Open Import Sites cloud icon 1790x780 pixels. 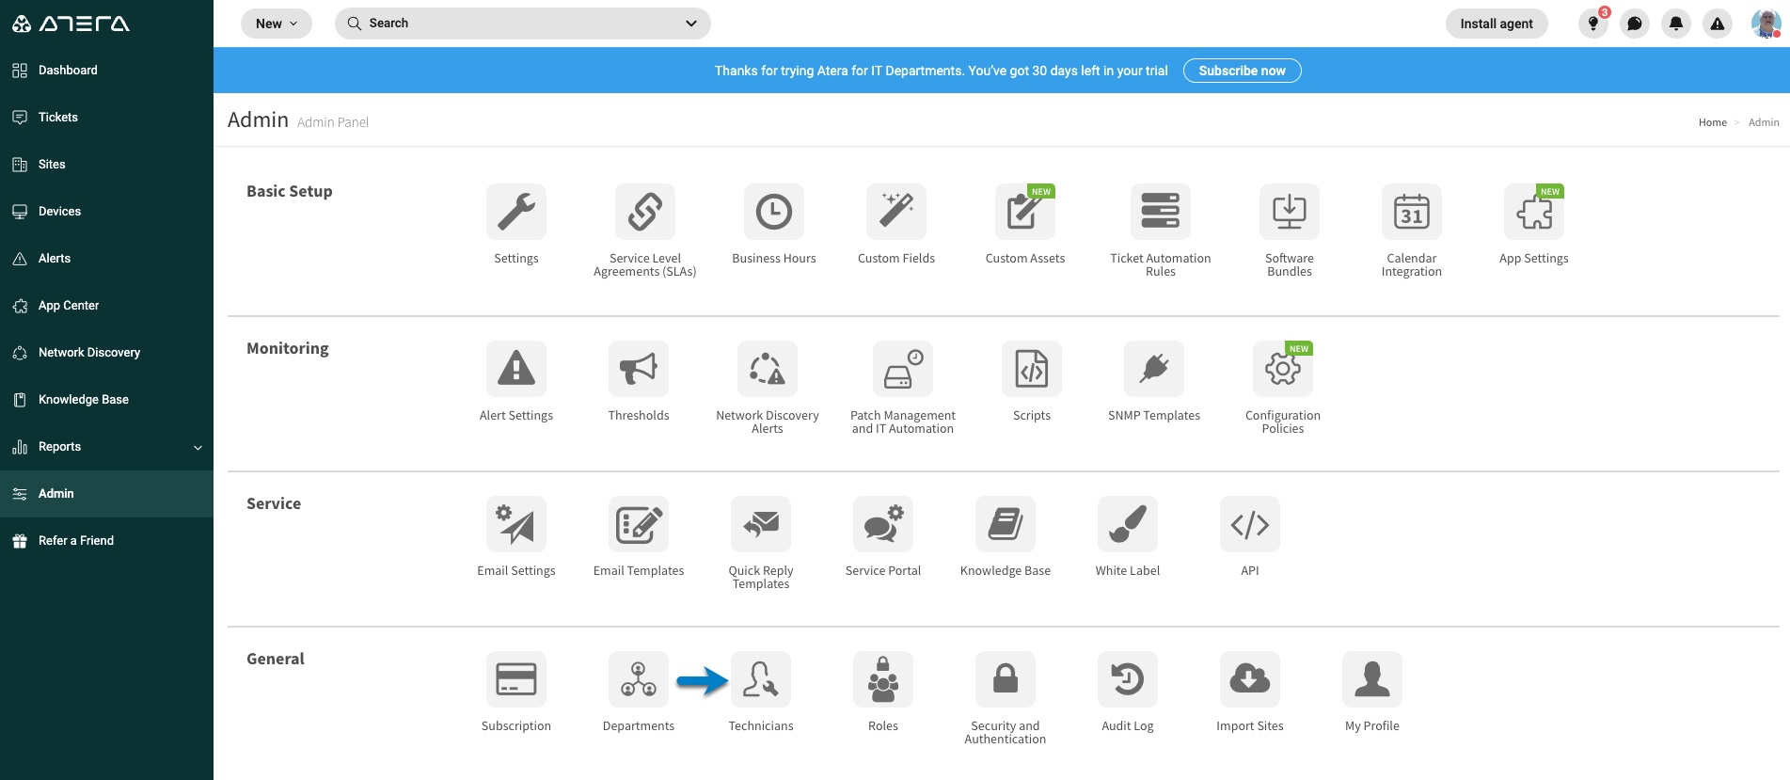click(x=1250, y=679)
